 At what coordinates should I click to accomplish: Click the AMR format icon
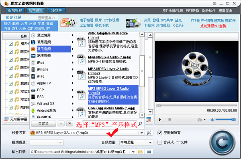pyautogui.click(x=81, y=42)
